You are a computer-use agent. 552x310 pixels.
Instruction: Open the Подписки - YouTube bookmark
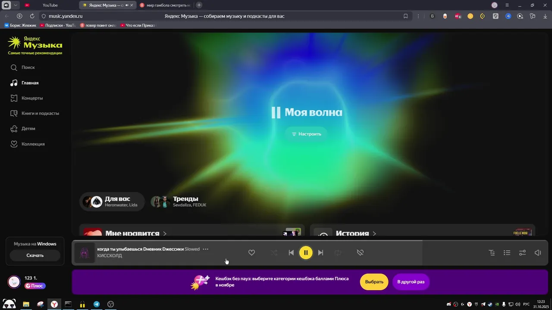pos(58,25)
